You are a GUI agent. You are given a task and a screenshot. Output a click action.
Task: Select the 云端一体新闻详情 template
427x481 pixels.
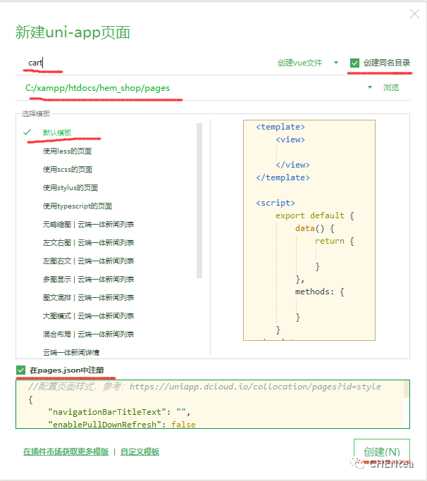71,352
